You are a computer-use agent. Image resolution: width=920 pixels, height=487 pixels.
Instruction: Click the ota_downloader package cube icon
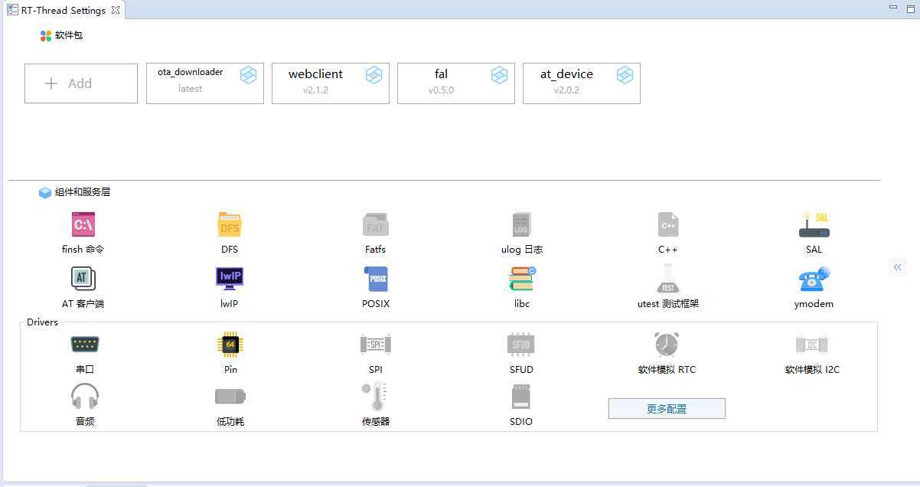(248, 75)
